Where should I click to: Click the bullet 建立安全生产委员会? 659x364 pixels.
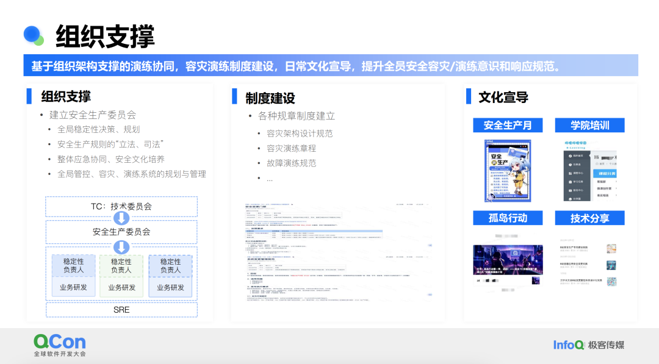[x=93, y=115]
